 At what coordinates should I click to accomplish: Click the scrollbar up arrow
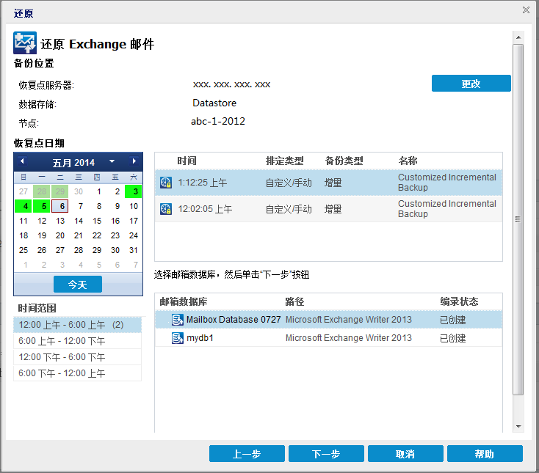(518, 37)
